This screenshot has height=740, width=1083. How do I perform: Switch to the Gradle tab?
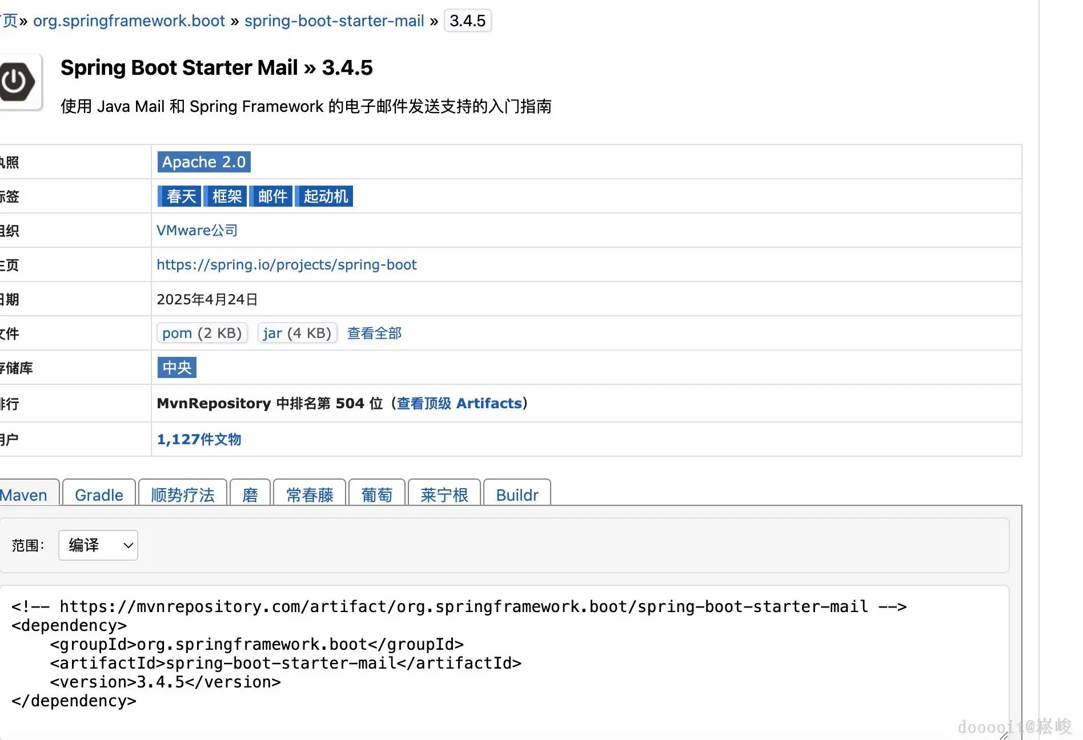[99, 494]
